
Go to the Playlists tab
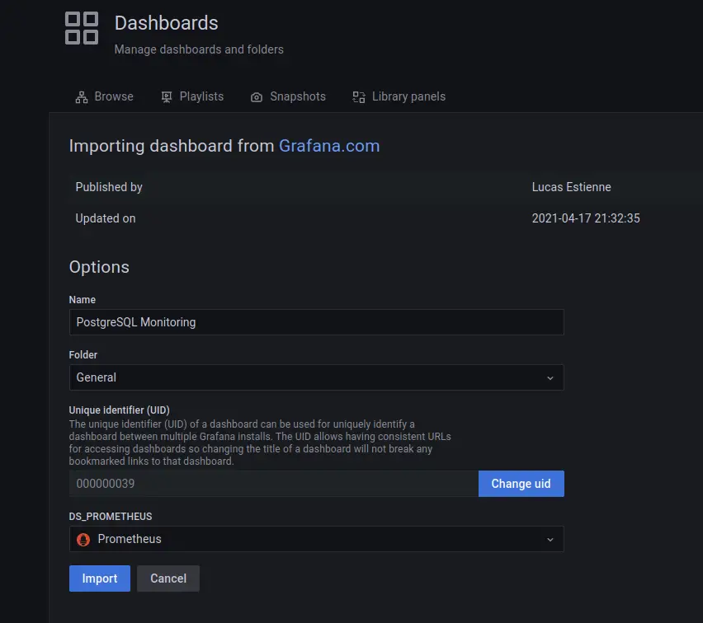(x=201, y=96)
